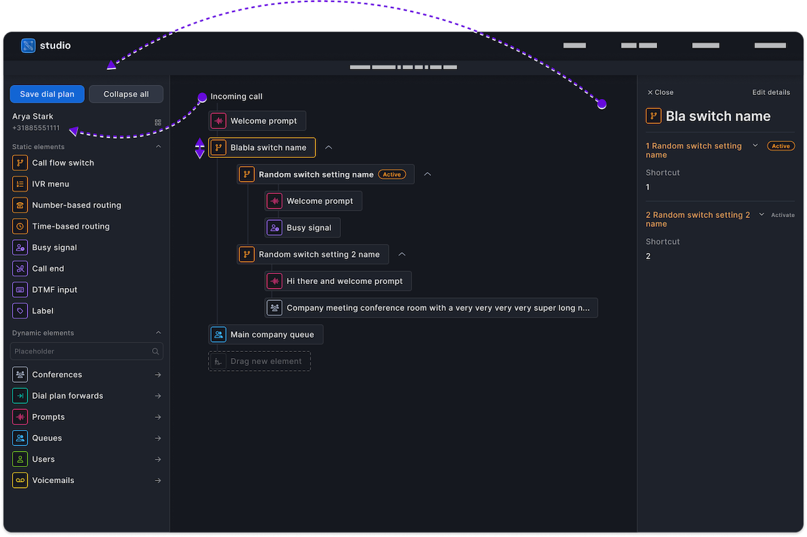Click the Voicemails icon under Dynamic elements
The width and height of the screenshot is (807, 537).
[x=19, y=480]
